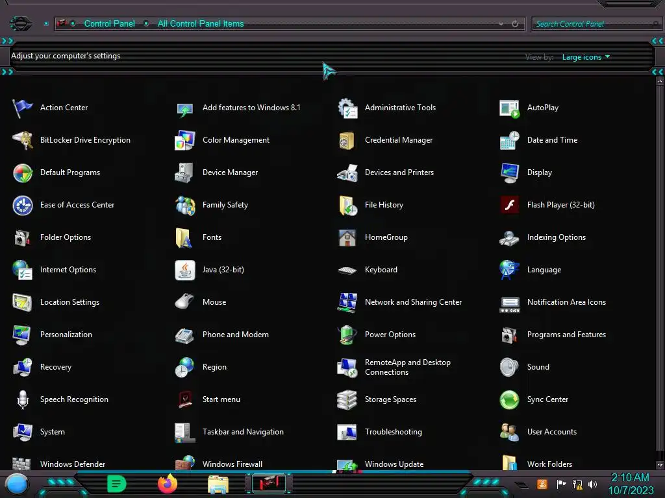The image size is (665, 498).
Task: Click the taskbar clock showing 2:10 AM
Action: (x=631, y=484)
